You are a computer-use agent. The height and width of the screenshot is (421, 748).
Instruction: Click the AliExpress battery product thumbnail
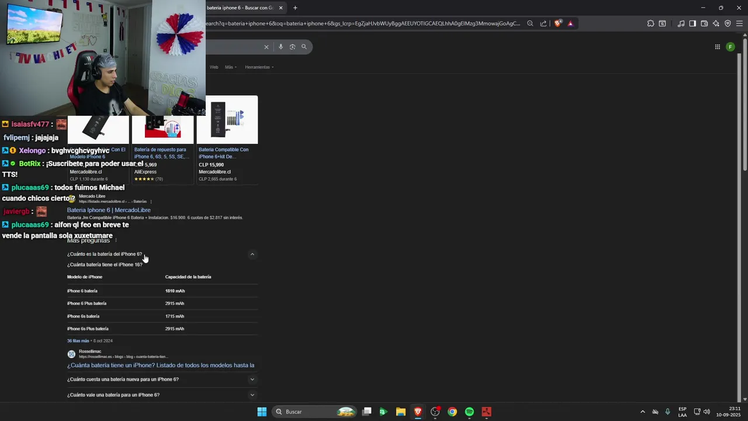(x=163, y=129)
